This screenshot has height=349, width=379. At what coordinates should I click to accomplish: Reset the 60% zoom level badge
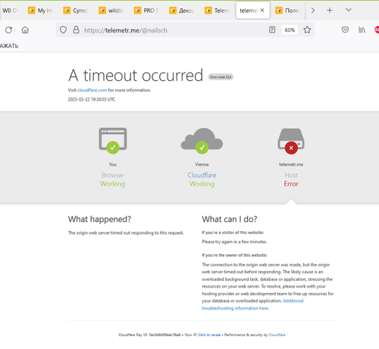tap(290, 30)
